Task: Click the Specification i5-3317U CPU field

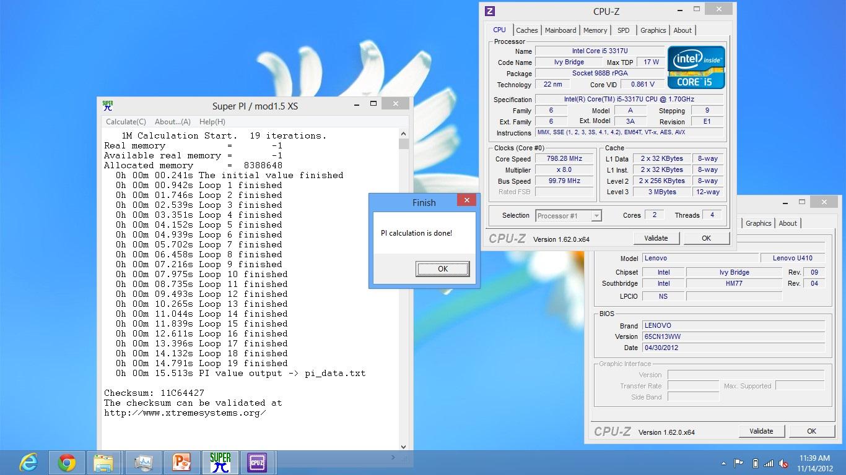Action: 629,99
